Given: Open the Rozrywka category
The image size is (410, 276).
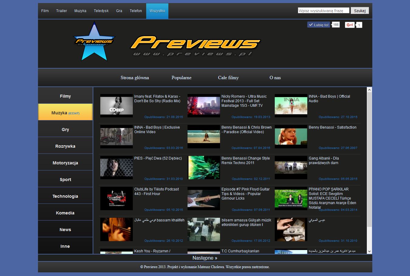Looking at the screenshot, I should point(65,146).
